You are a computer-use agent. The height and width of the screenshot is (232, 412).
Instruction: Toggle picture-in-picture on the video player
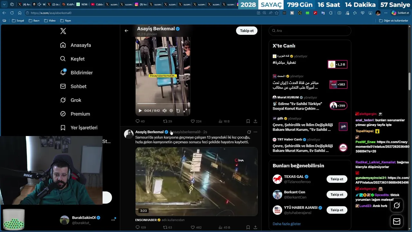(178, 111)
